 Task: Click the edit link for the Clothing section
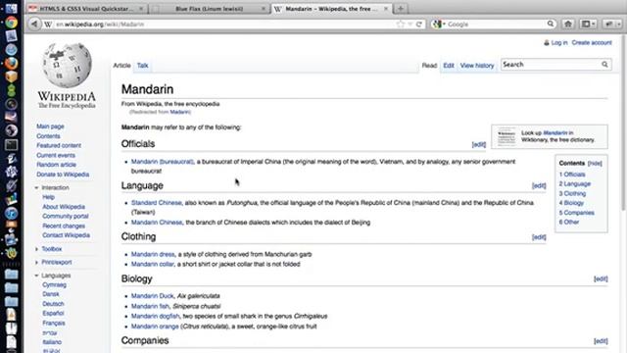(539, 237)
